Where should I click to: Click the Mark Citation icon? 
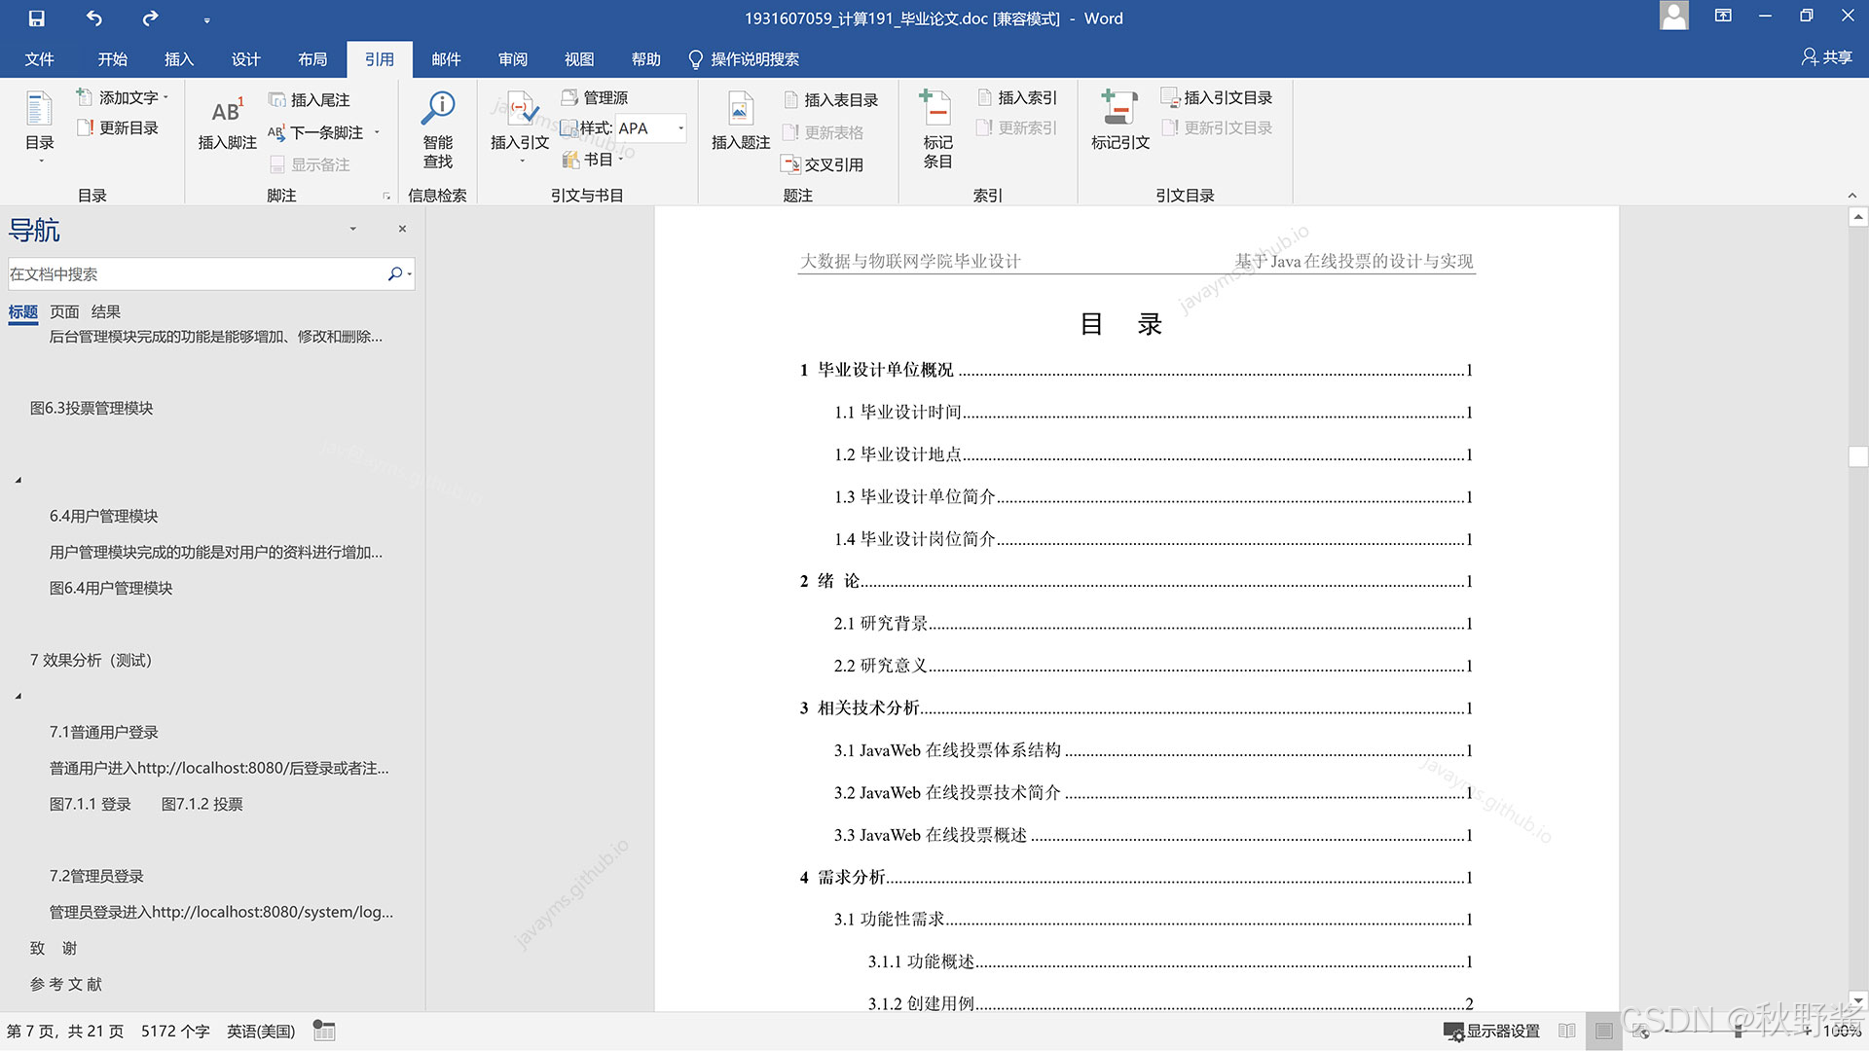1119,108
